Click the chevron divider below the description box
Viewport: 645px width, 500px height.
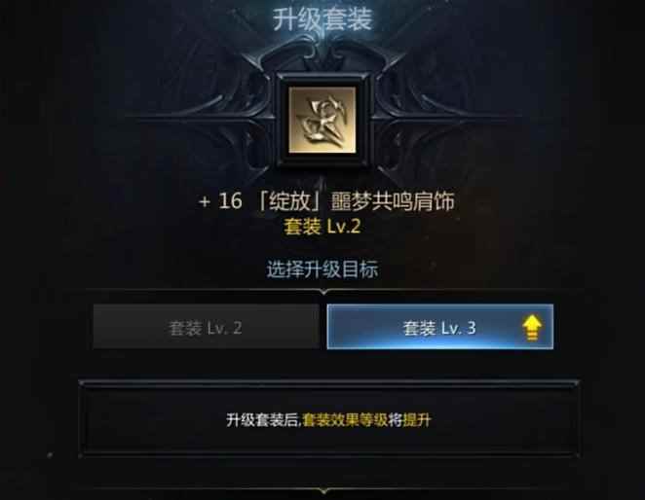click(324, 490)
